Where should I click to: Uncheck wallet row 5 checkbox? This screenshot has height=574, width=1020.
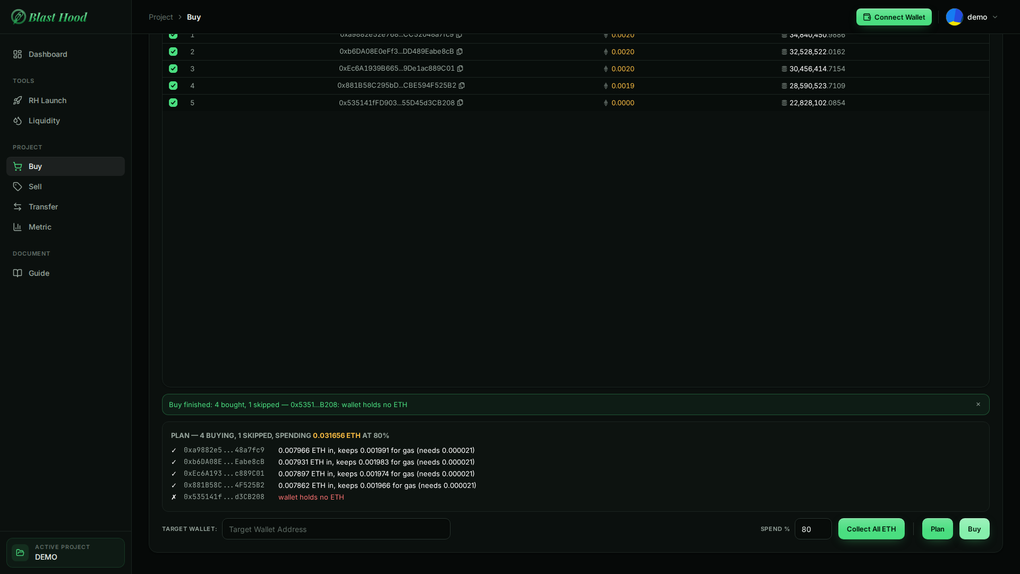(x=173, y=103)
